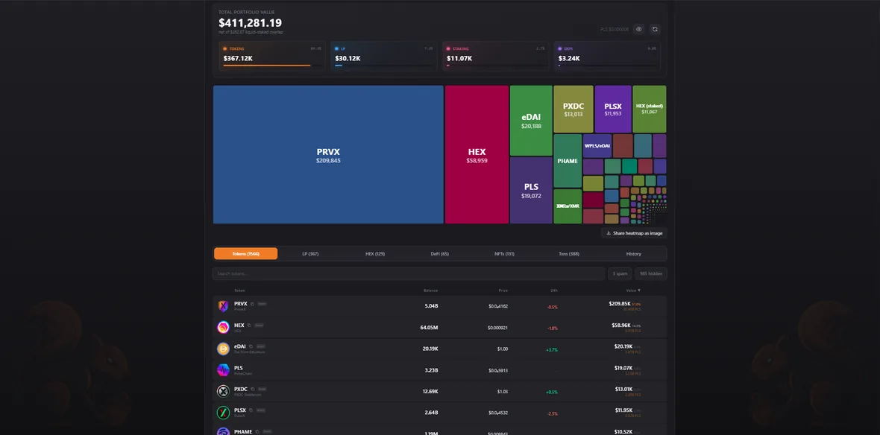The width and height of the screenshot is (880, 435).
Task: Click the HEX token logo icon
Action: coord(224,328)
